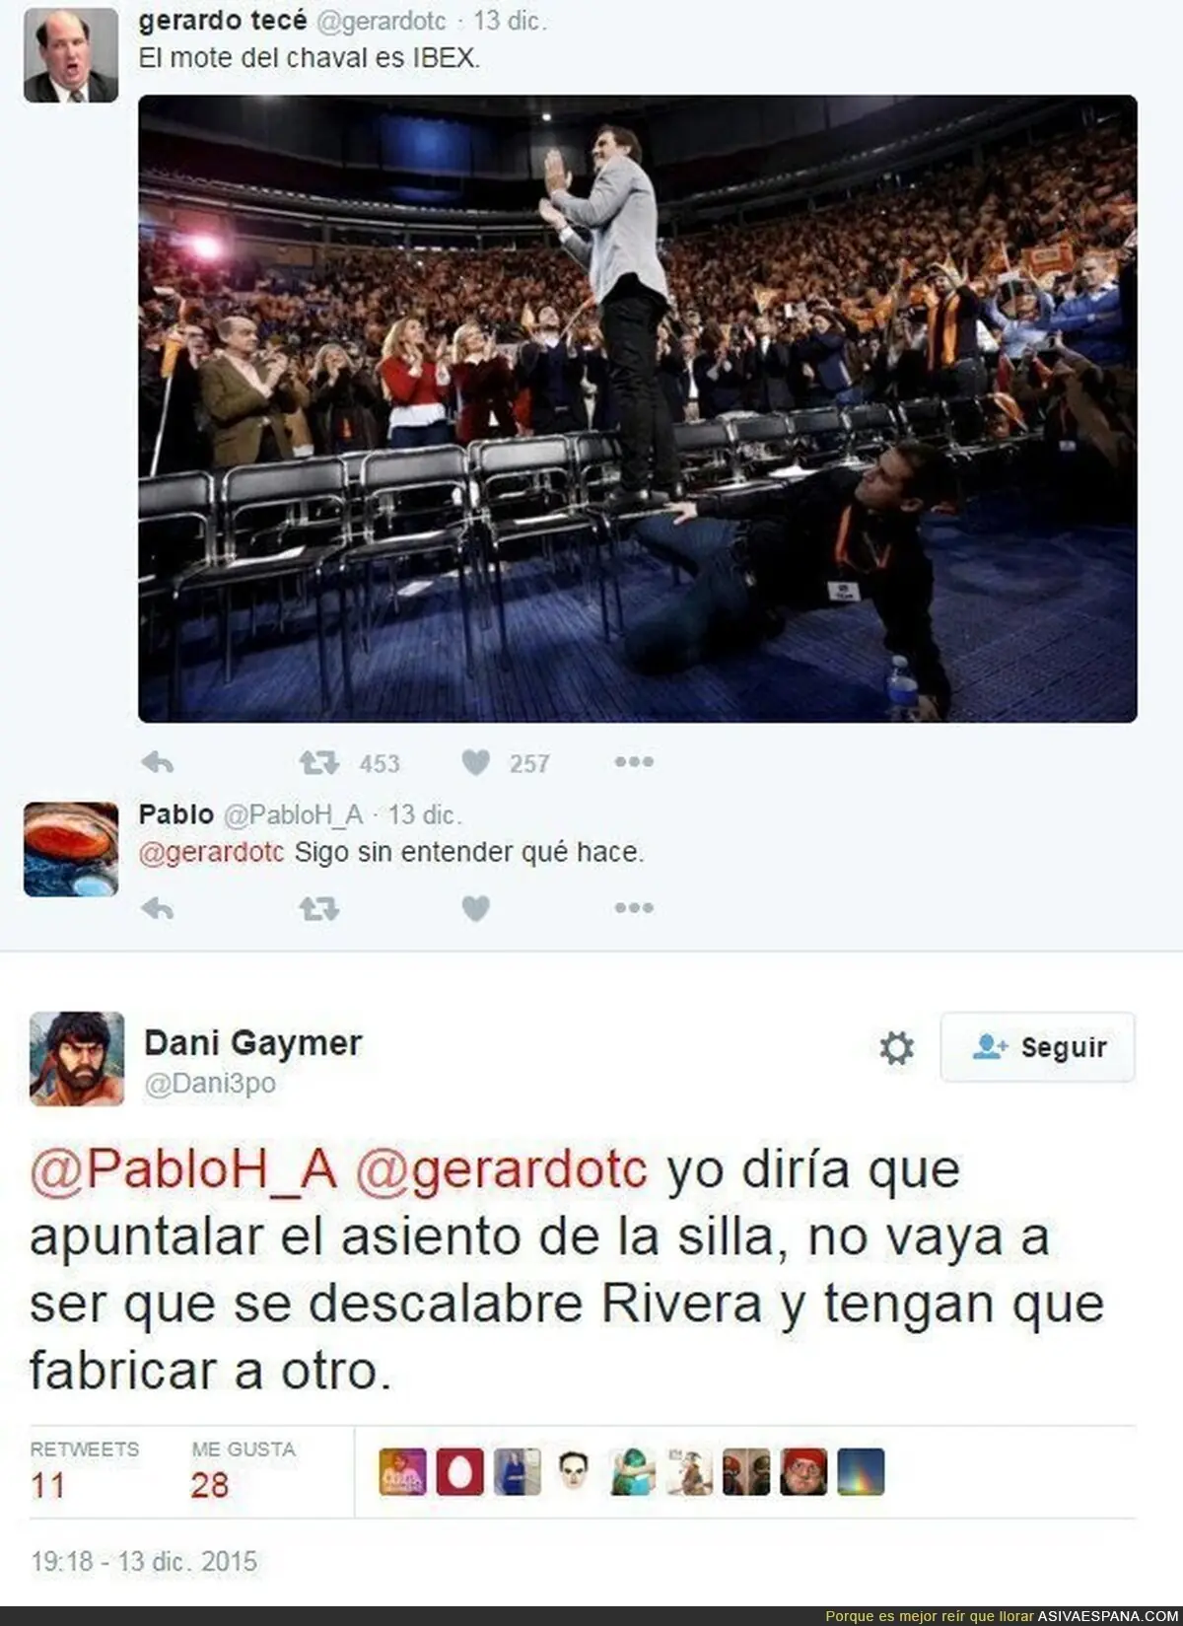The image size is (1183, 1626).
Task: Retweet Pablo's reply tweet
Action: pos(318,908)
